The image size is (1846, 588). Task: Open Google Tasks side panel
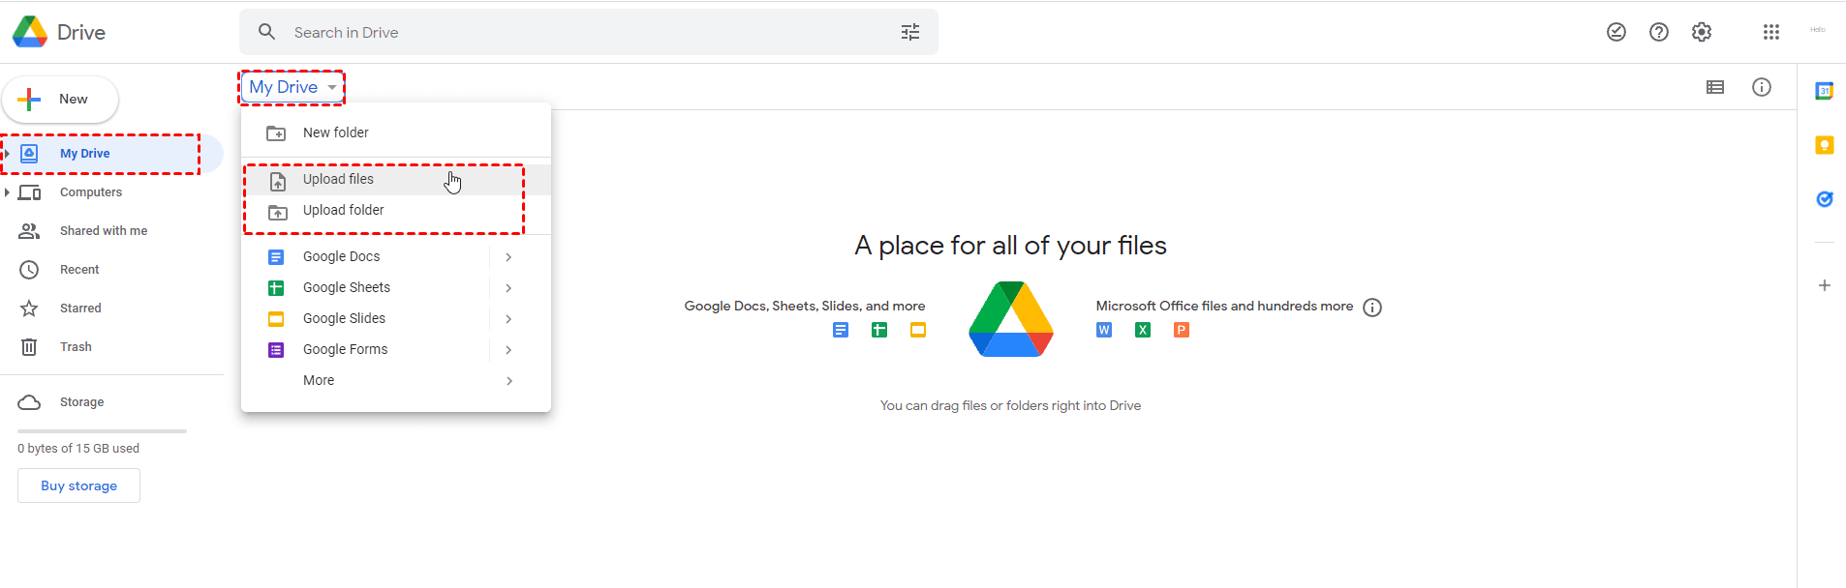1825,199
